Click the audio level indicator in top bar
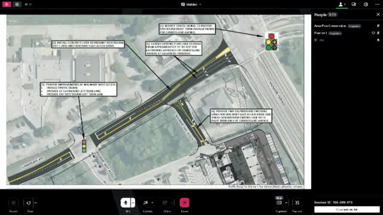The height and width of the screenshot is (215, 383). coord(28,4)
